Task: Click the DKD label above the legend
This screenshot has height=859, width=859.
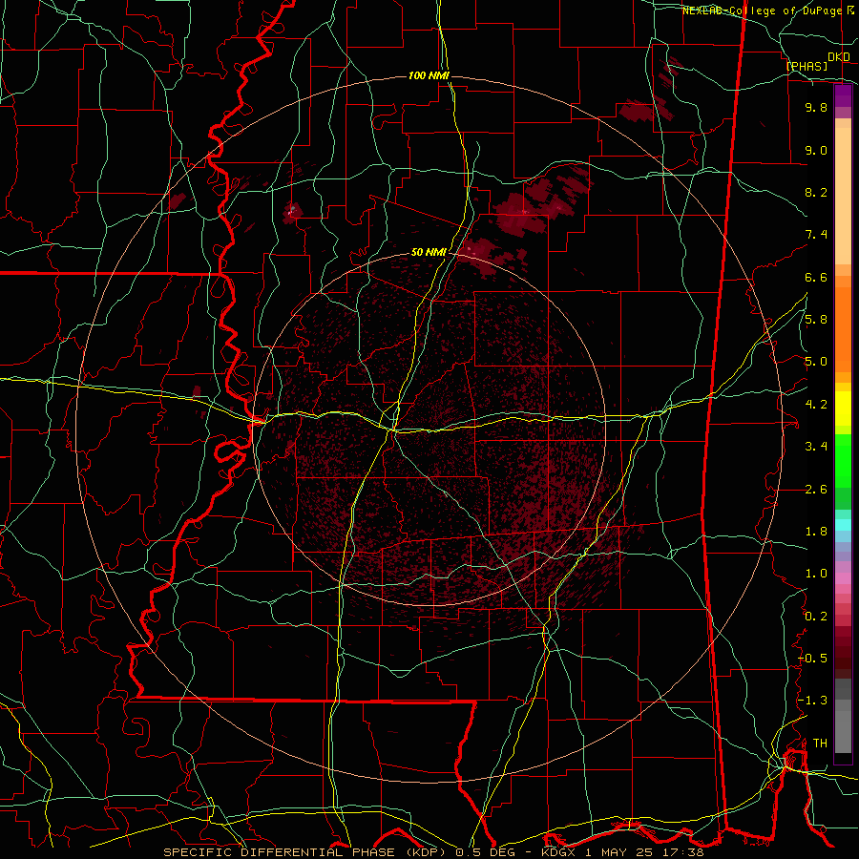Action: (838, 57)
